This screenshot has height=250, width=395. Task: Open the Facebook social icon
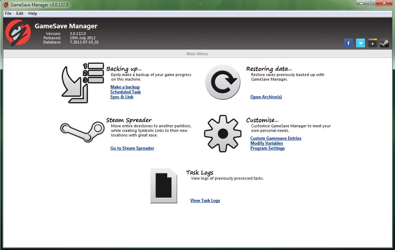pyautogui.click(x=348, y=43)
